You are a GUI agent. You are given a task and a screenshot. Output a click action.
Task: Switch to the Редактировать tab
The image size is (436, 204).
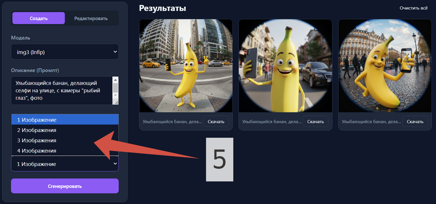pos(91,18)
